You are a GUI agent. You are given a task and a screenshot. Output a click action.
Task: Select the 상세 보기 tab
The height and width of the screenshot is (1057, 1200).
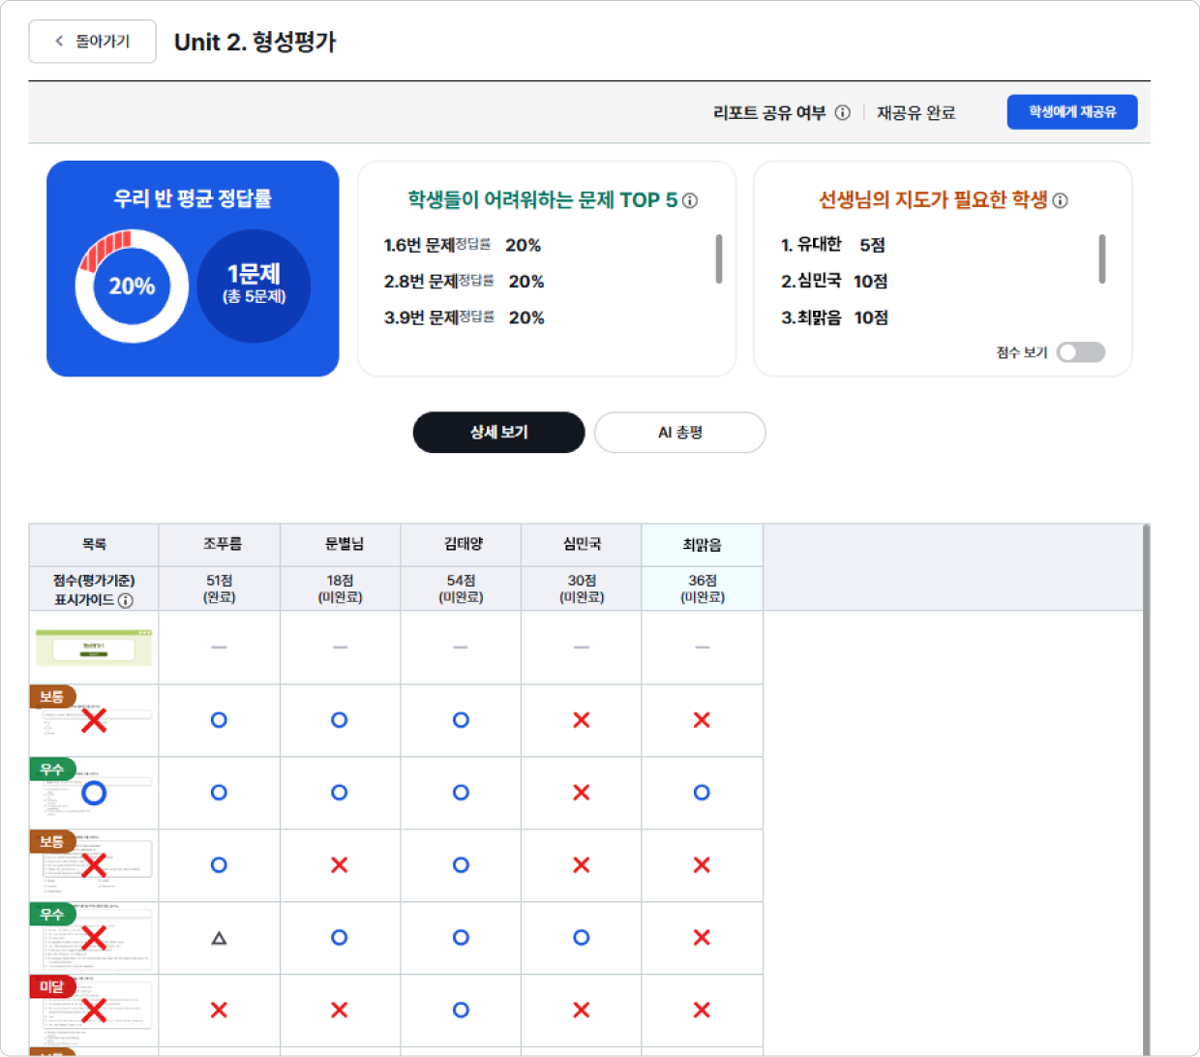click(499, 433)
